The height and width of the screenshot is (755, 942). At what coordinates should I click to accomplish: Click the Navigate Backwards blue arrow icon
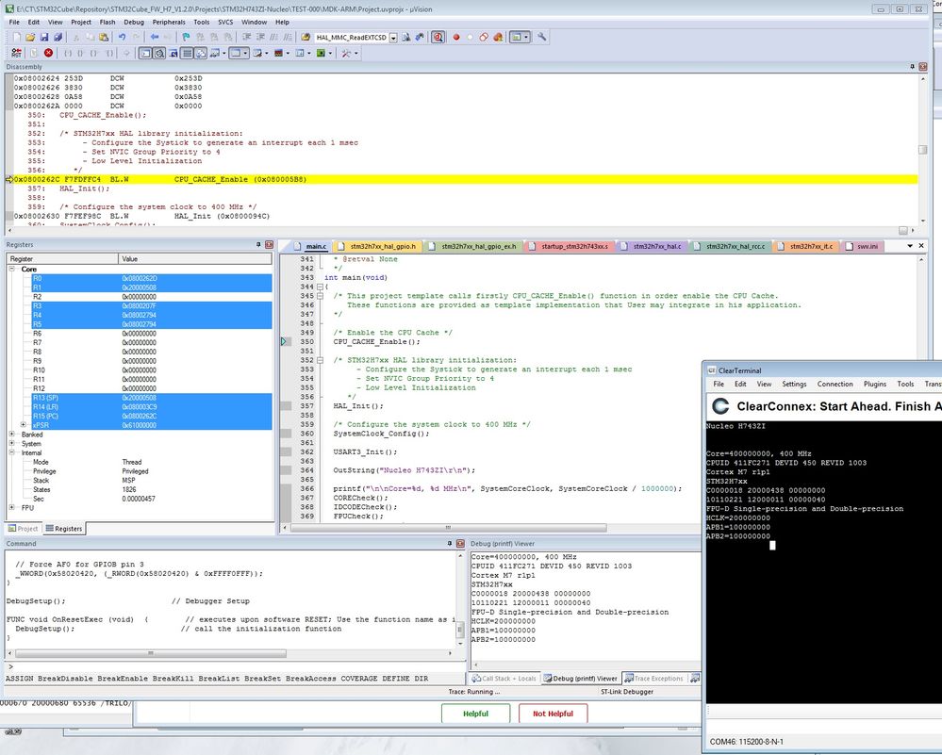coord(155,38)
